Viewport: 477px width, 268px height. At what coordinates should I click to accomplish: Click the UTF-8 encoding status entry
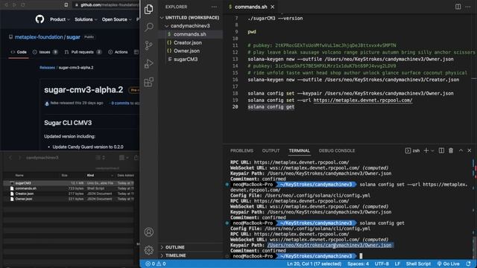point(382,264)
